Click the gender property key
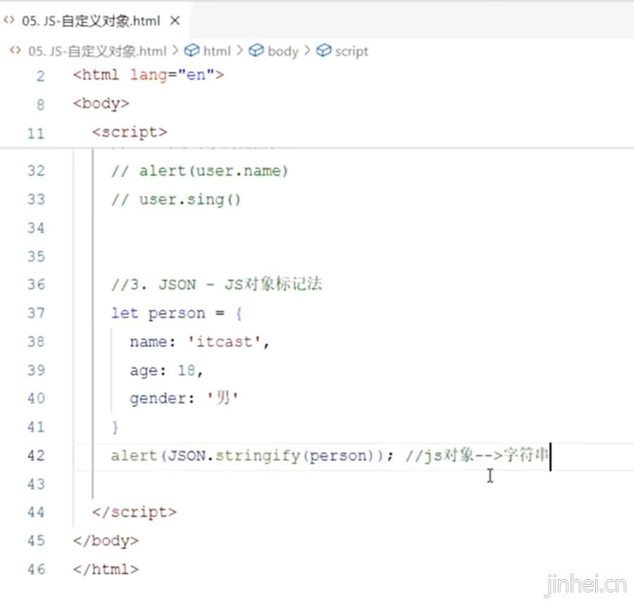This screenshot has width=634, height=603. pyautogui.click(x=158, y=399)
